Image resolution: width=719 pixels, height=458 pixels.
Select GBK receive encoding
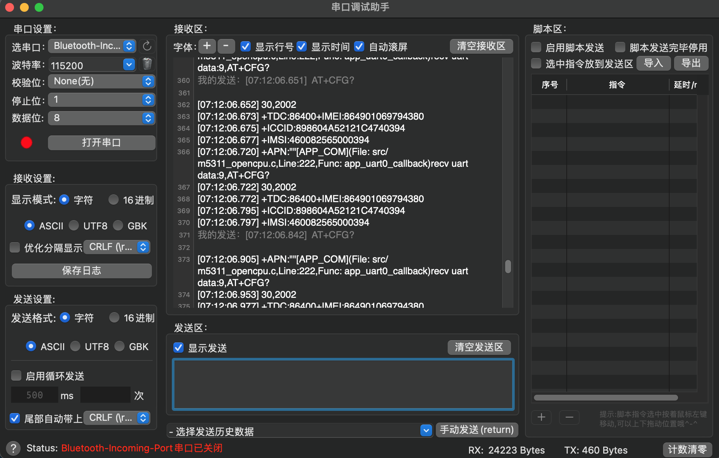(118, 225)
